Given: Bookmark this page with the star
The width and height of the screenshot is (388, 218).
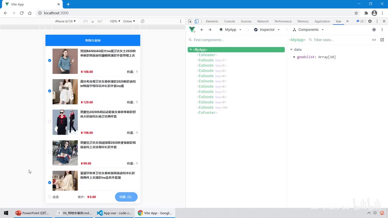Looking at the screenshot, I should coord(356,13).
